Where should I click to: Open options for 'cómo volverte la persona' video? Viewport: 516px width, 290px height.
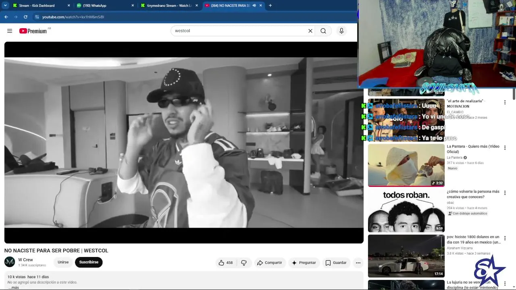(x=505, y=193)
